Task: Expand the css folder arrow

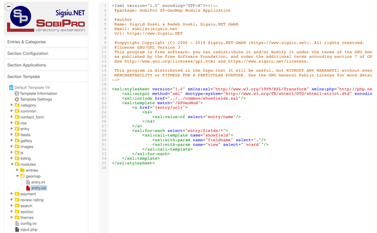Action: point(11,122)
